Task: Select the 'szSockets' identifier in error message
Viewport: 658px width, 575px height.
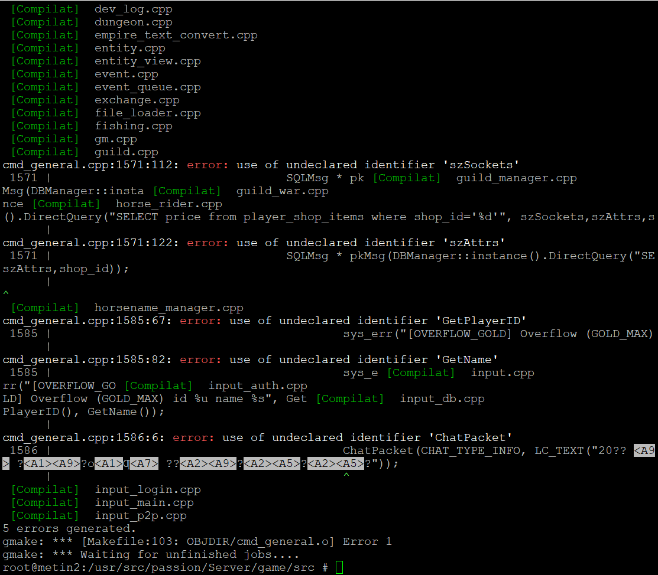Action: coord(484,165)
